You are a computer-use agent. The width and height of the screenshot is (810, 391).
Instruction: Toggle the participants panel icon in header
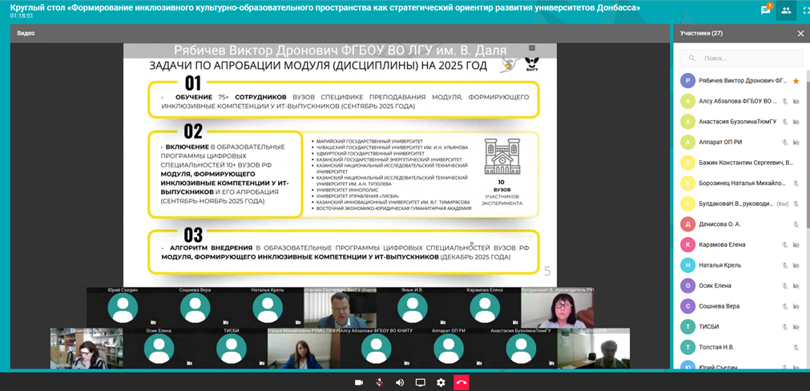(x=786, y=10)
